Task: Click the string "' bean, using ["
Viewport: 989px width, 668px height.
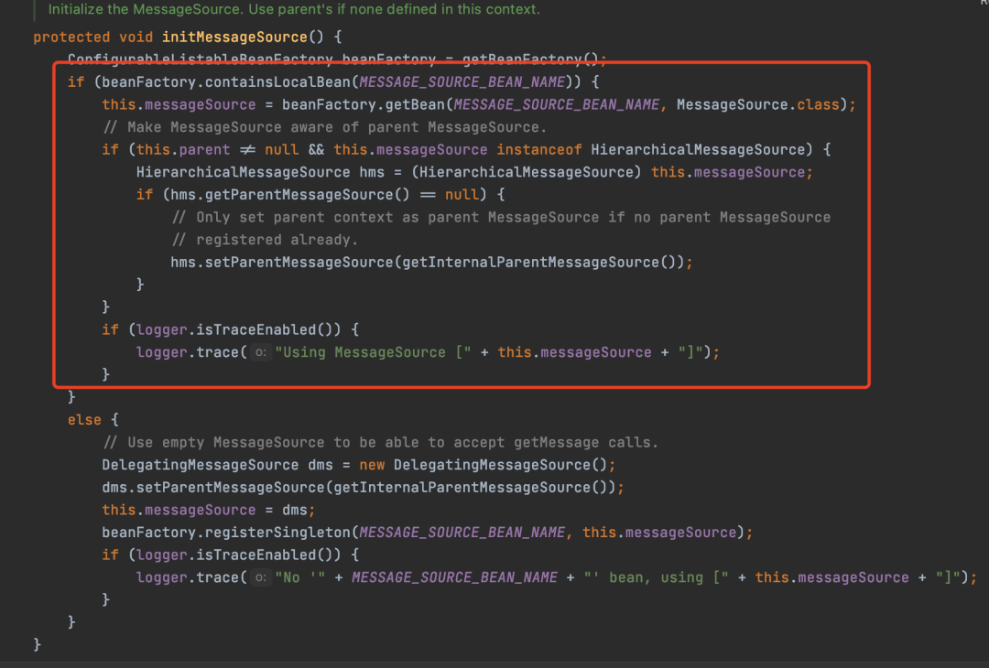Action: click(x=656, y=577)
